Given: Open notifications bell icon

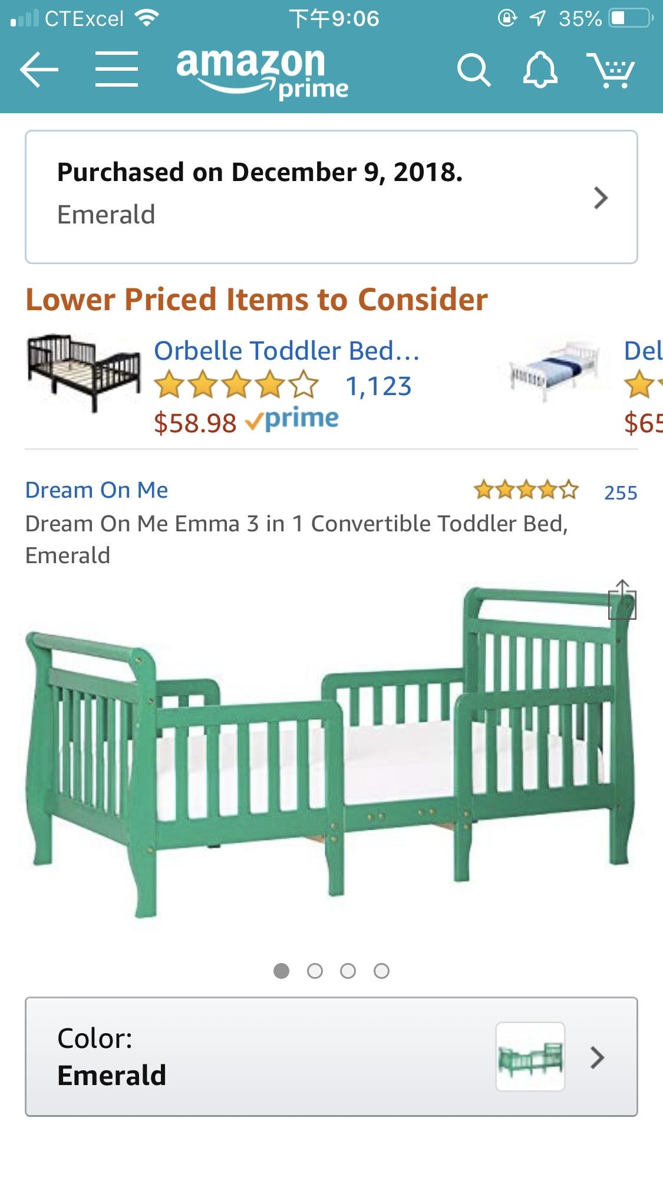Looking at the screenshot, I should (540, 70).
